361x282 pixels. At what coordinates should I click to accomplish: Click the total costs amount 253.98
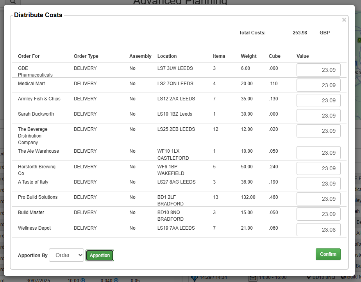click(x=300, y=33)
